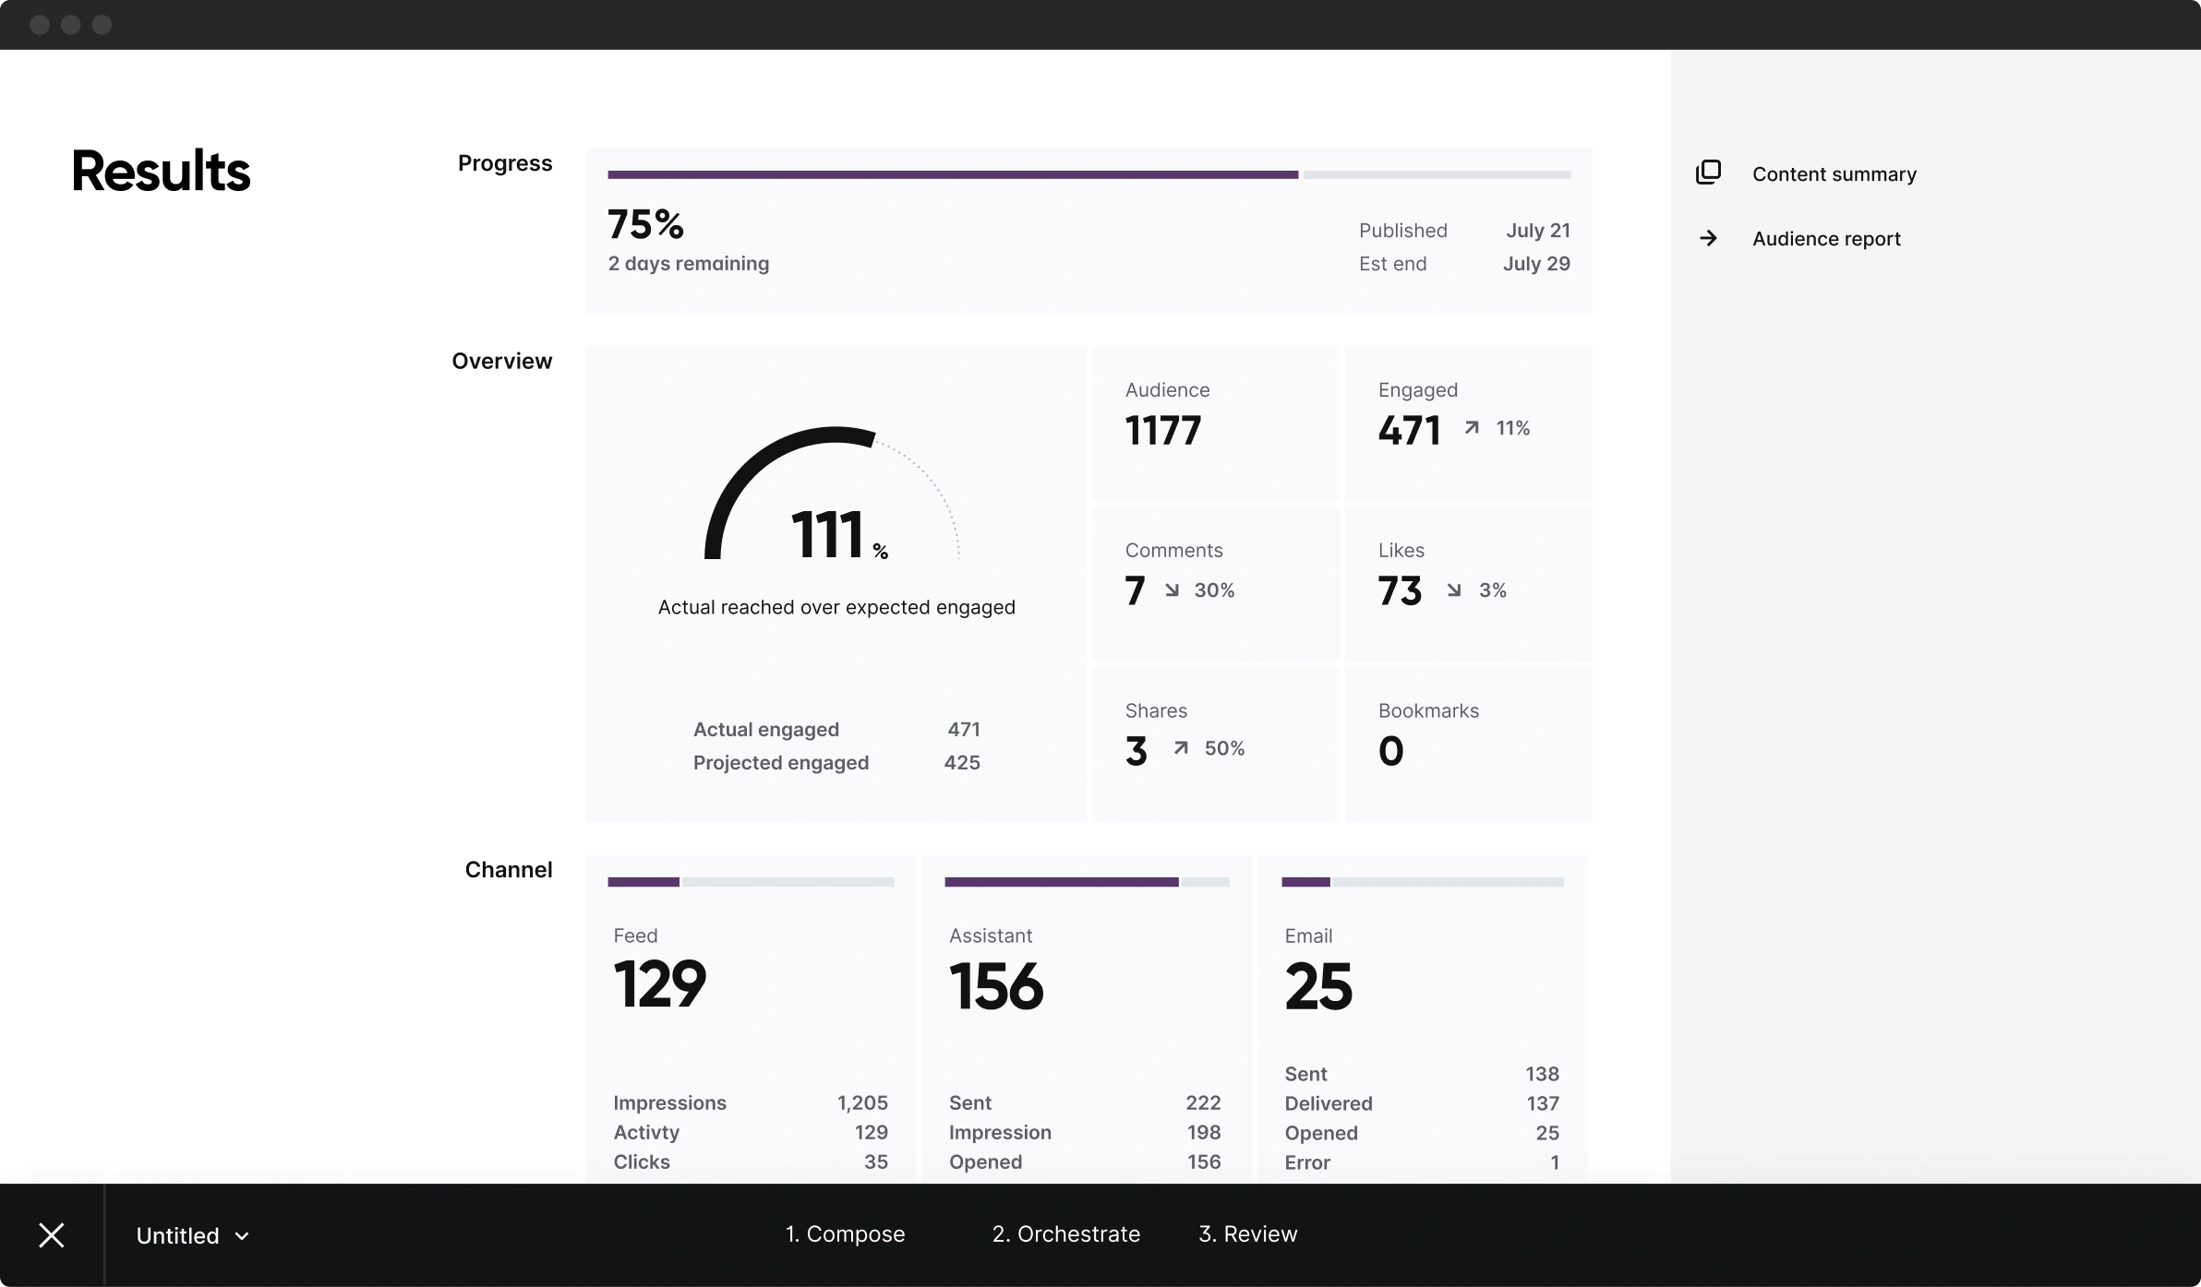Image resolution: width=2201 pixels, height=1287 pixels.
Task: Click the Progress section label
Action: pyautogui.click(x=505, y=163)
